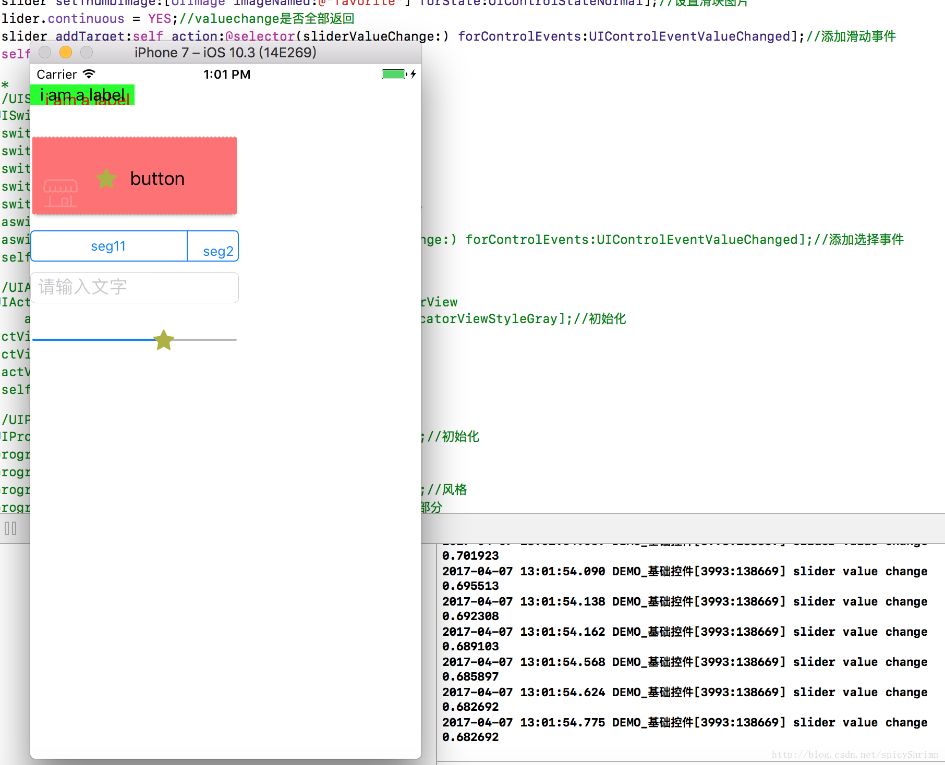Click the gray slider track right of the star
945x765 pixels.
point(205,340)
